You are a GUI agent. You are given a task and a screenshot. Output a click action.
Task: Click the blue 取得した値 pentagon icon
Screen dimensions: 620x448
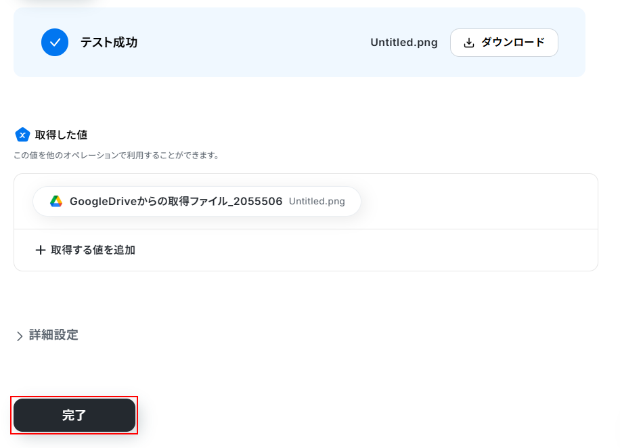(x=22, y=135)
